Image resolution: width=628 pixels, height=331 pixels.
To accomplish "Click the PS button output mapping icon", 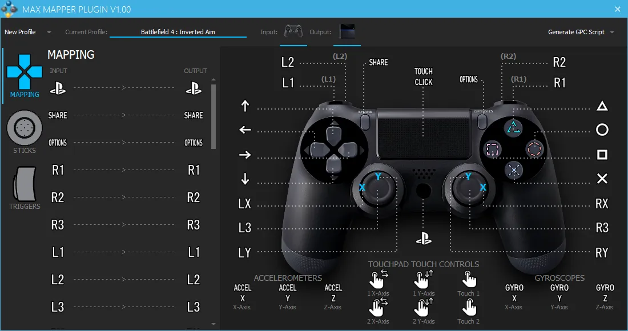I will (x=194, y=88).
